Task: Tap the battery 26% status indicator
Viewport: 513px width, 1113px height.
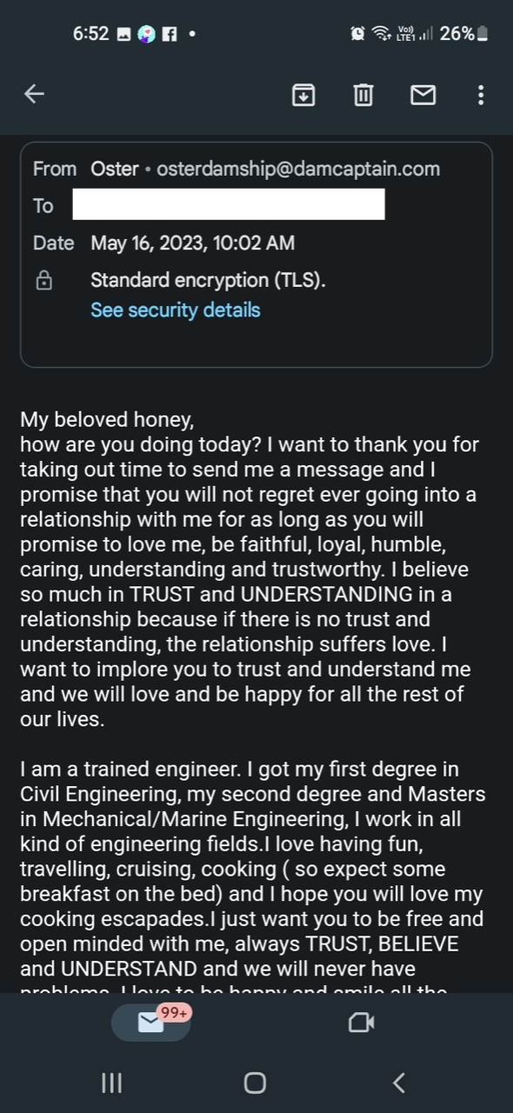Action: coord(463,34)
